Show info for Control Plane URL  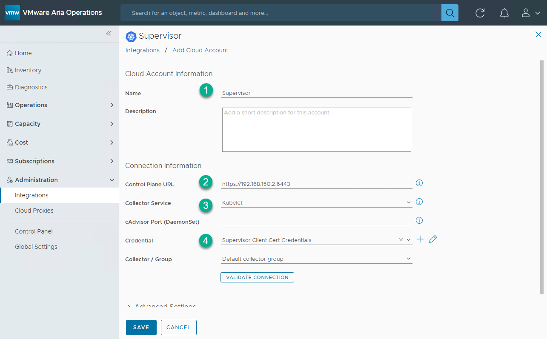(x=419, y=183)
